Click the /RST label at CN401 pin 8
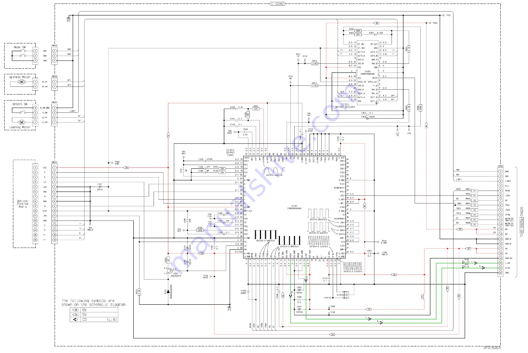Image resolution: width=528 pixels, height=353 pixels. click(x=508, y=206)
